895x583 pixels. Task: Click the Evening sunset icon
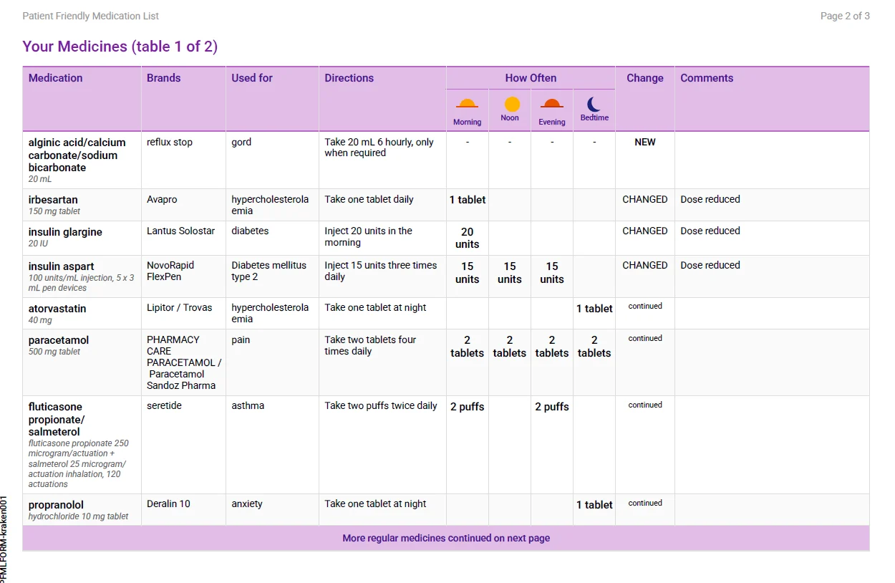[x=552, y=104]
